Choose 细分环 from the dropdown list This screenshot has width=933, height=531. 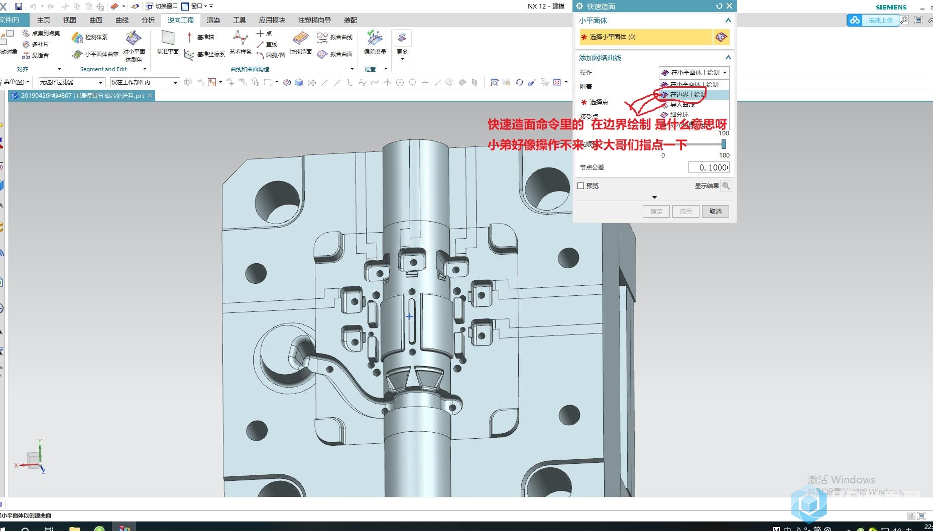694,115
